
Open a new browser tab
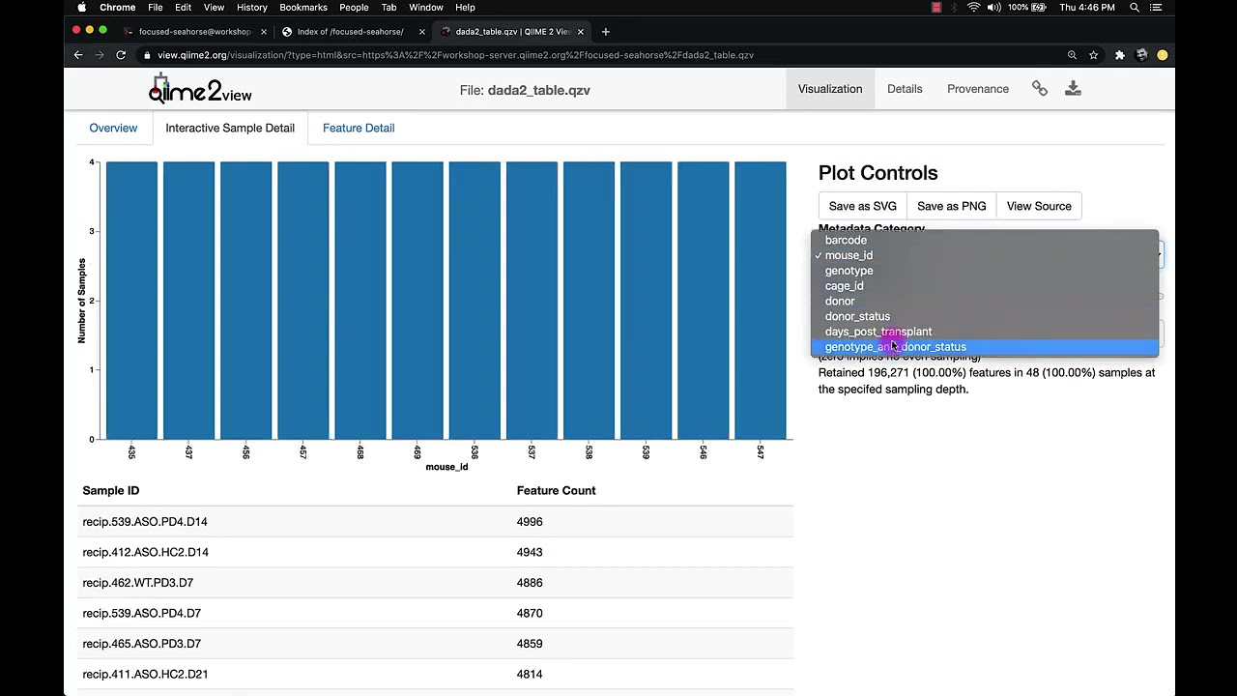click(606, 32)
